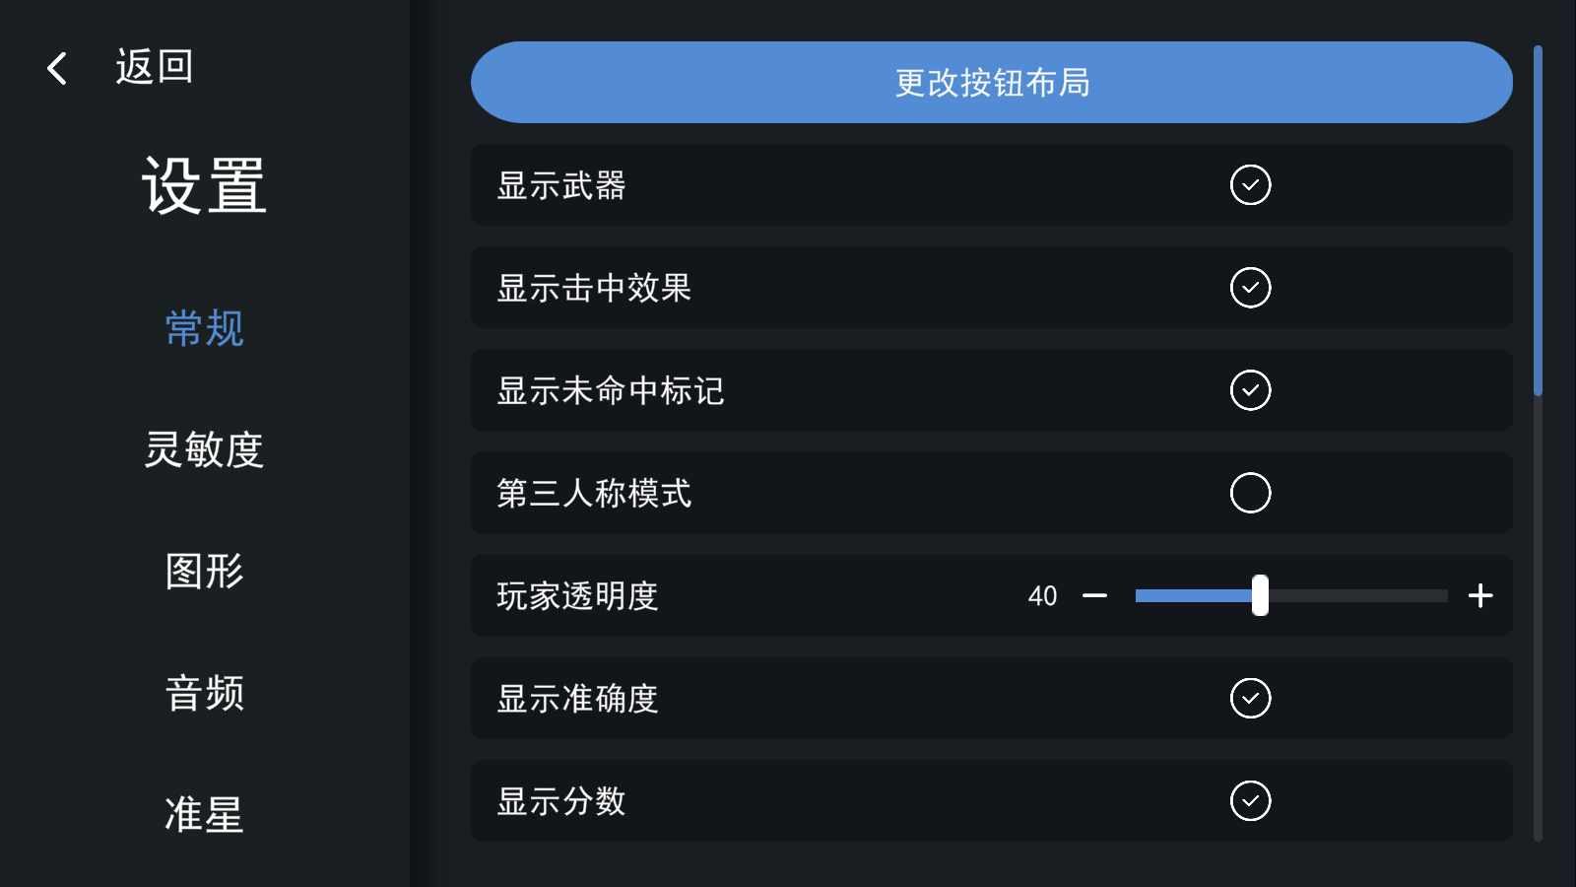Click the empty circle beside 第三人称模式
This screenshot has width=1576, height=887.
click(1249, 493)
